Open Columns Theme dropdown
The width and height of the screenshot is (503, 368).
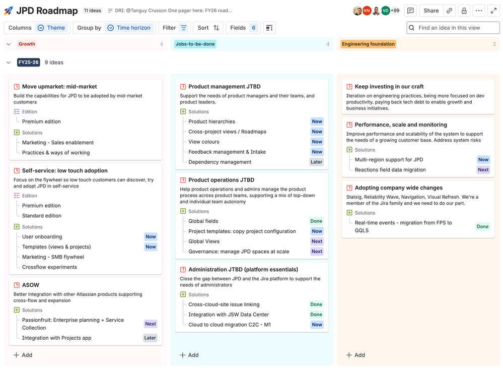[37, 28]
